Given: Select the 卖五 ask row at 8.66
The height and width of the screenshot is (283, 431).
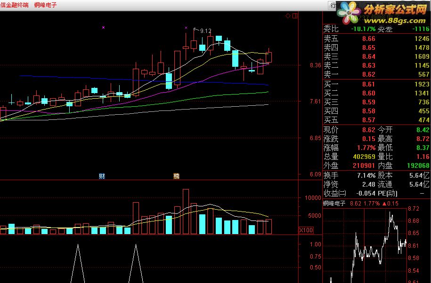Looking at the screenshot, I should [x=376, y=39].
